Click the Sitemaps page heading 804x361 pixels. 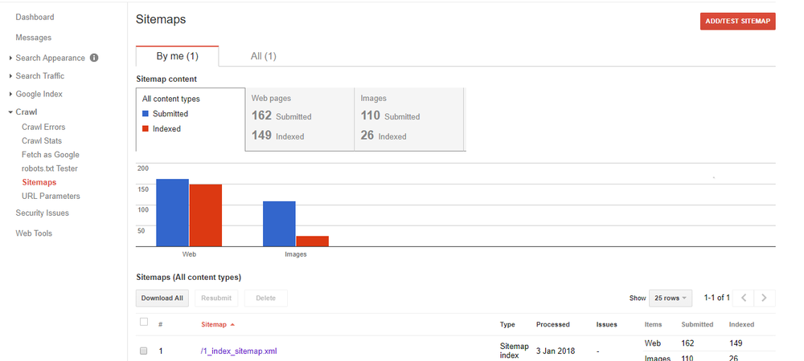161,19
